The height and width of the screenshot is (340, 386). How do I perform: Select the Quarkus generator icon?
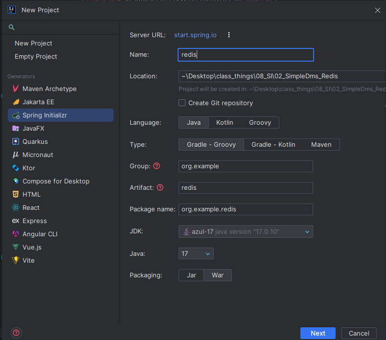click(x=16, y=141)
